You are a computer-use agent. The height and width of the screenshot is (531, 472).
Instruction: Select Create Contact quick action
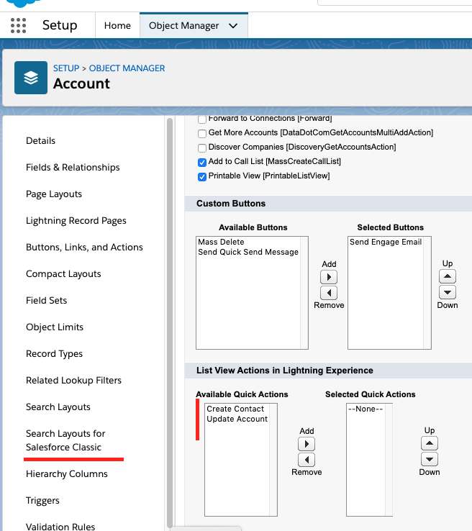235,409
